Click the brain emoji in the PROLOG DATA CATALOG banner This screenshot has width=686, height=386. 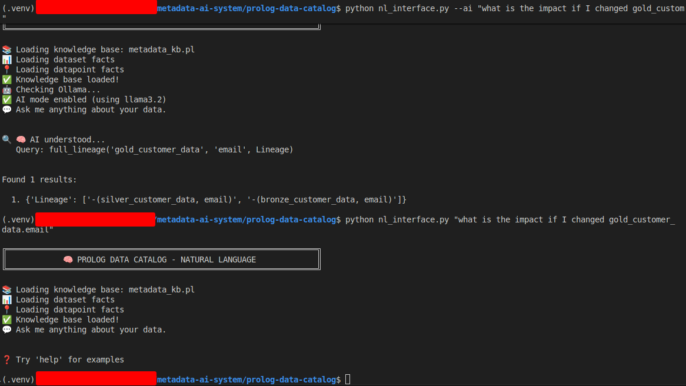click(68, 259)
